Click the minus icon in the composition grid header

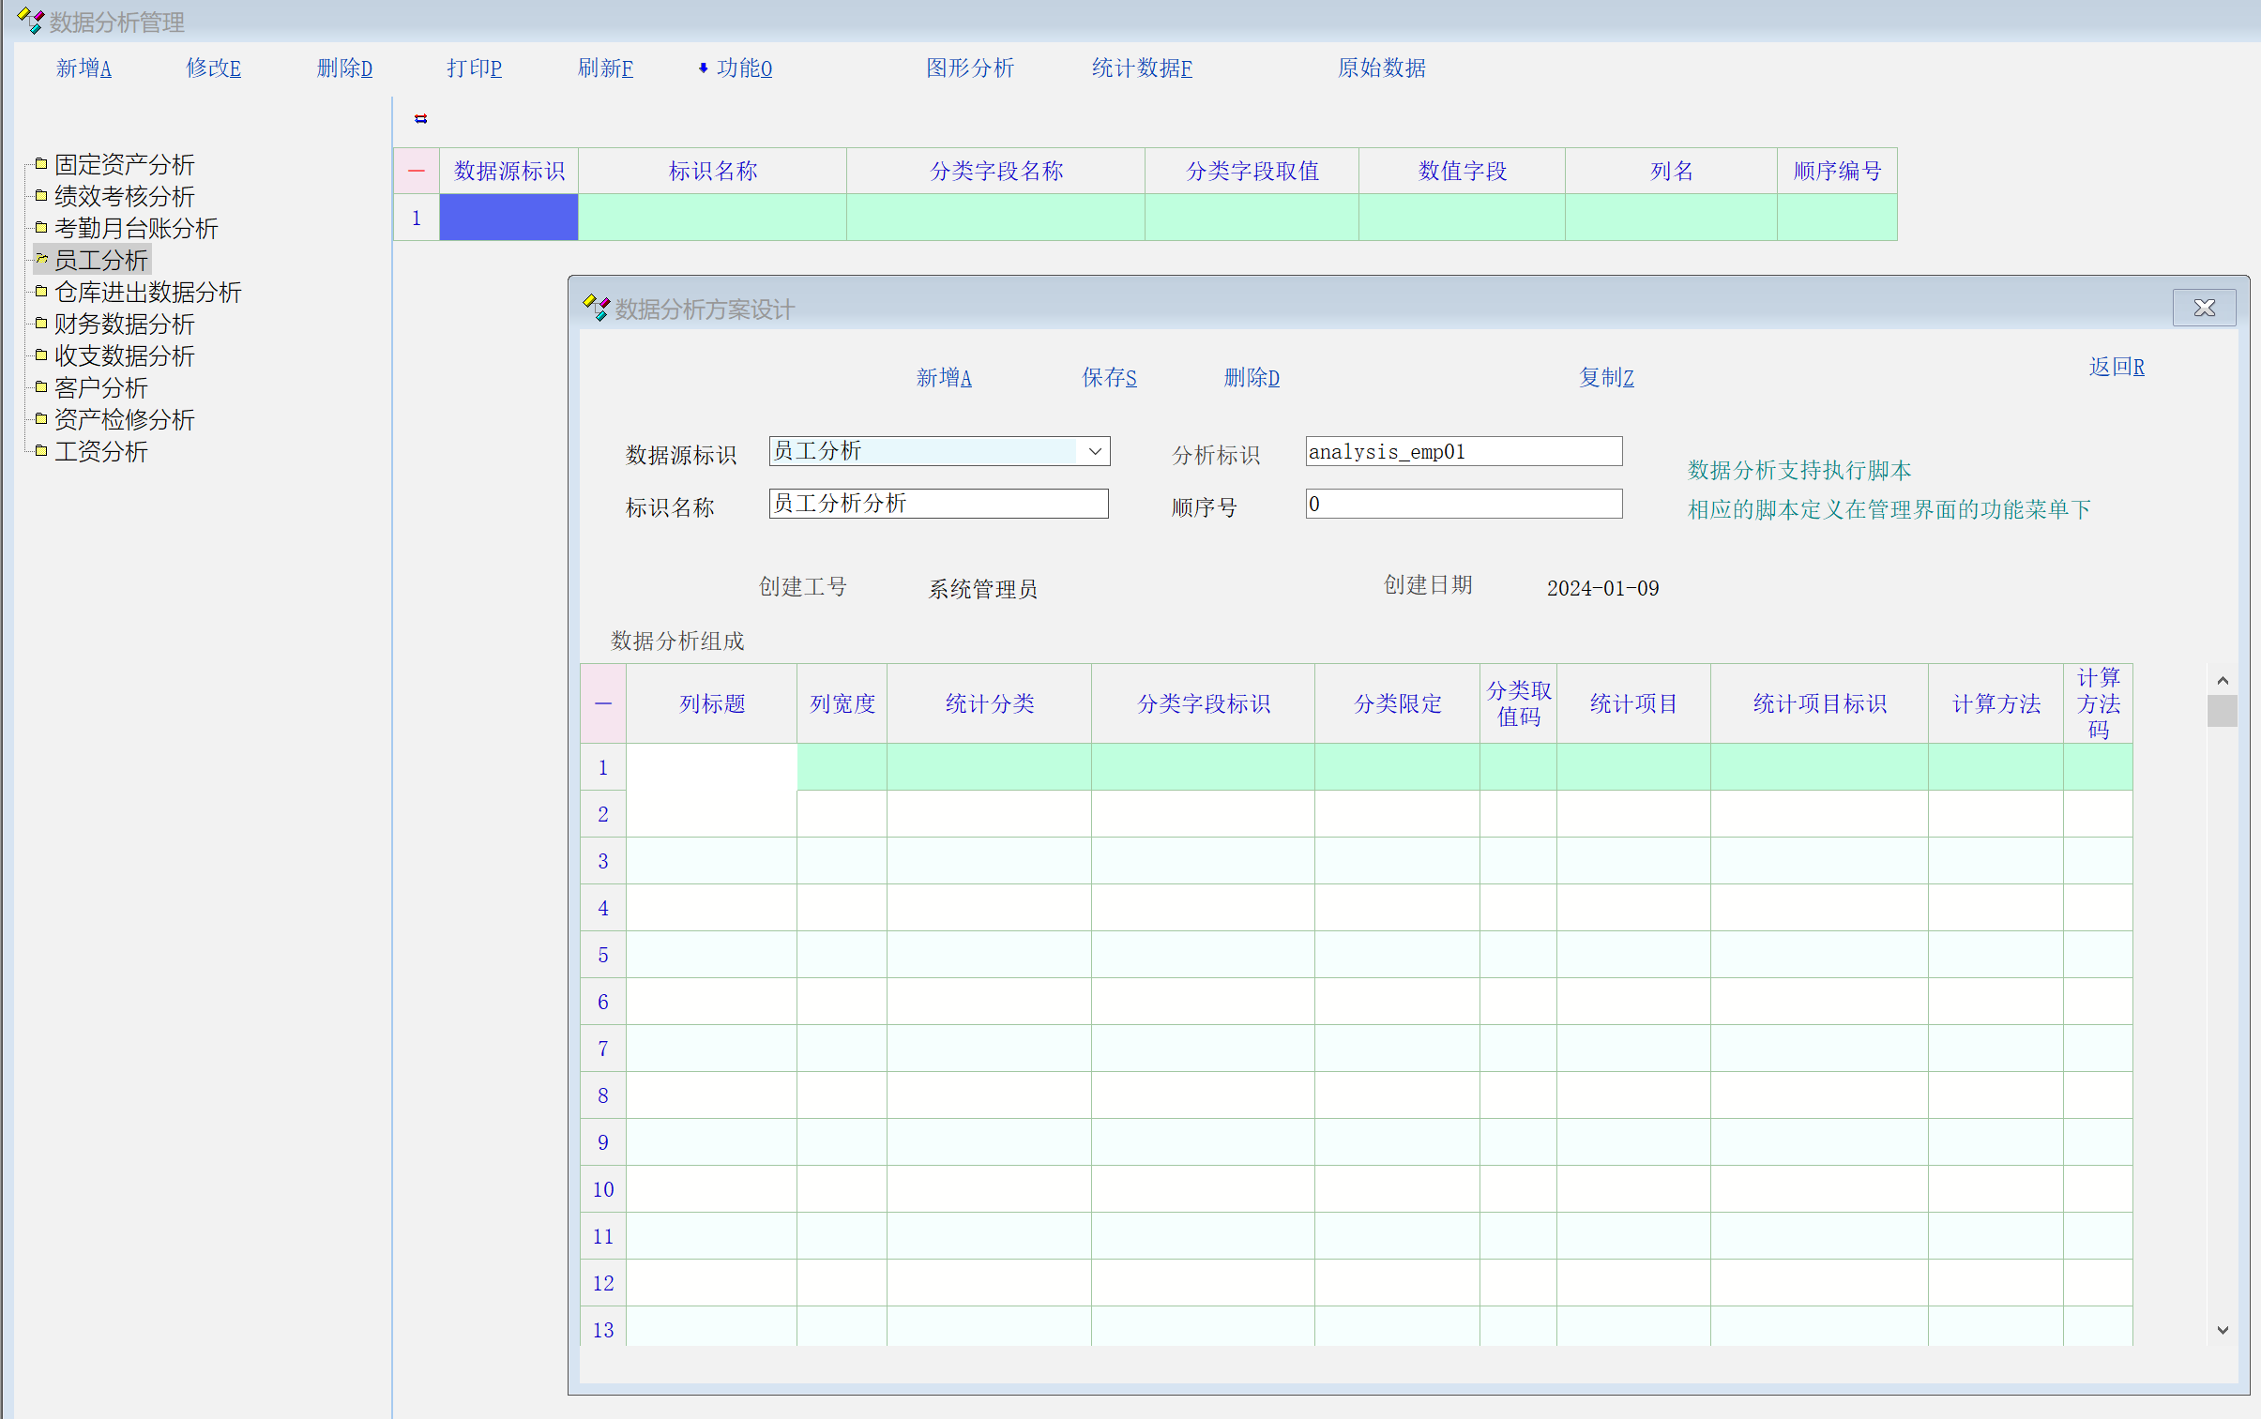602,703
